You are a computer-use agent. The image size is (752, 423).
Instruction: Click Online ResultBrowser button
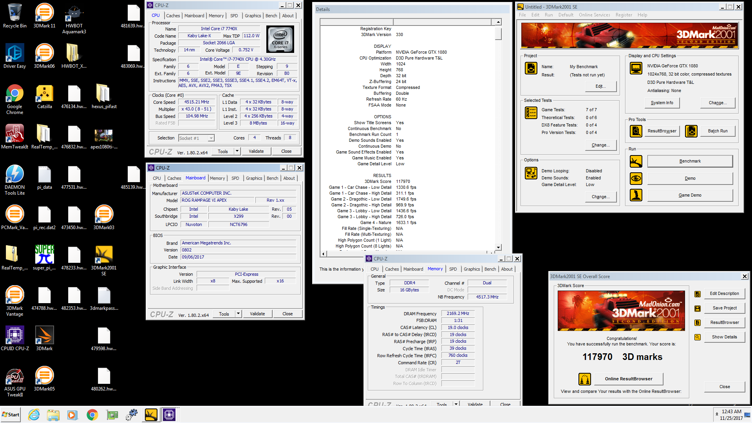[628, 379]
